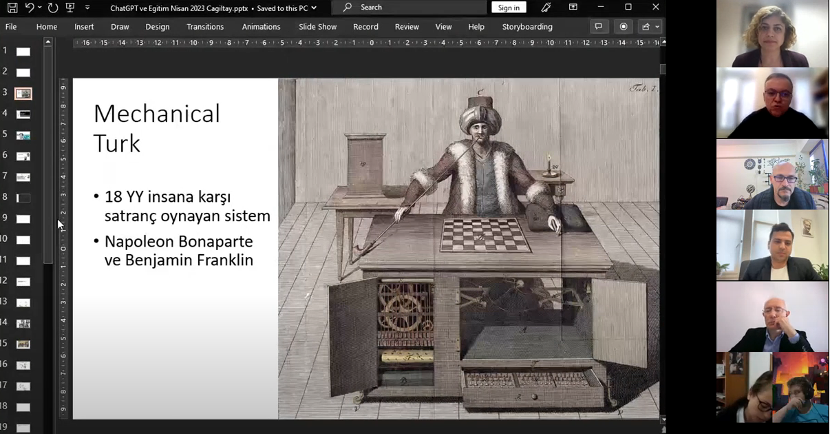Click the Sign in button

click(509, 8)
